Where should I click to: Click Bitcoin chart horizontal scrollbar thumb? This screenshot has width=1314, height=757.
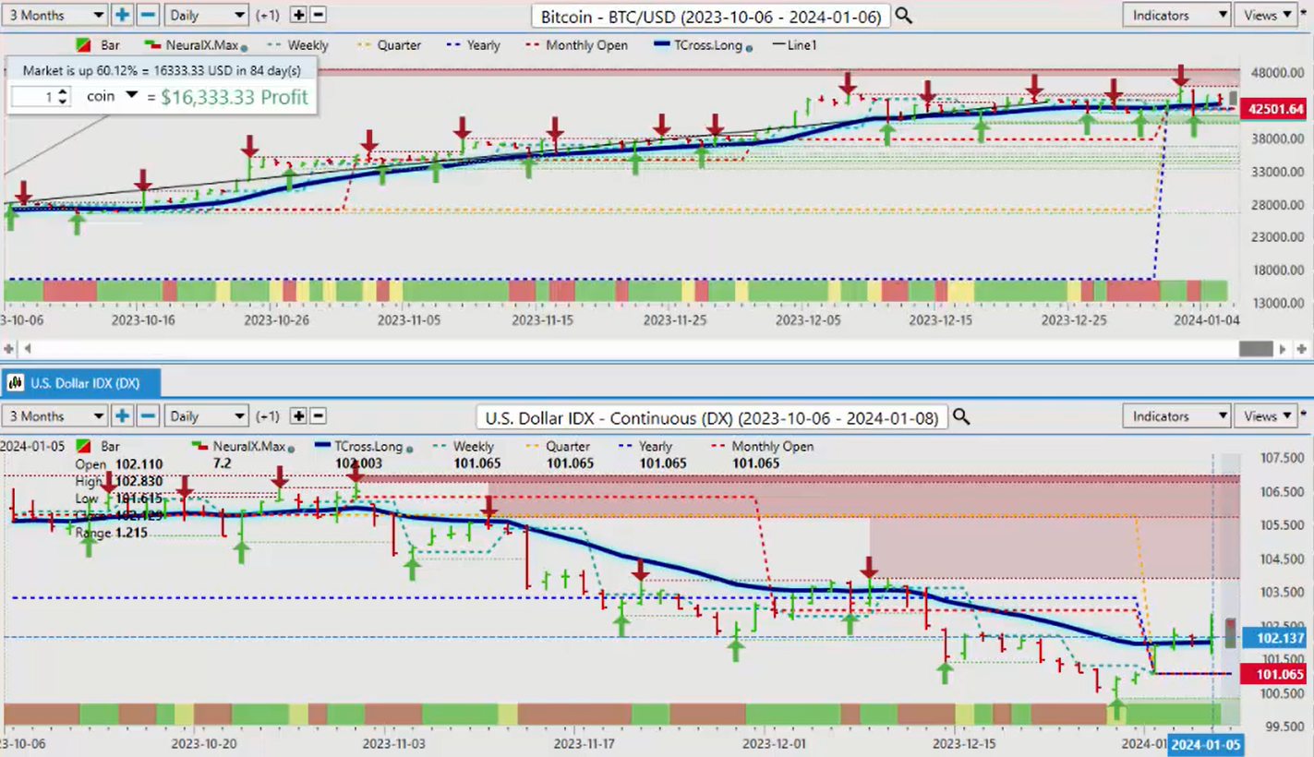coord(1256,349)
